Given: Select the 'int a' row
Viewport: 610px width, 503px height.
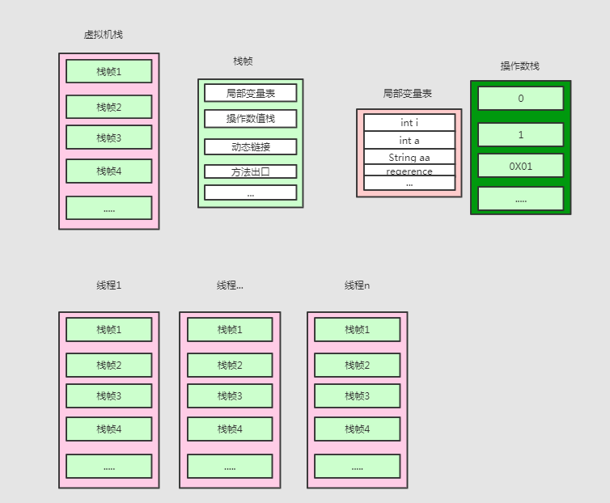Looking at the screenshot, I should (x=409, y=141).
